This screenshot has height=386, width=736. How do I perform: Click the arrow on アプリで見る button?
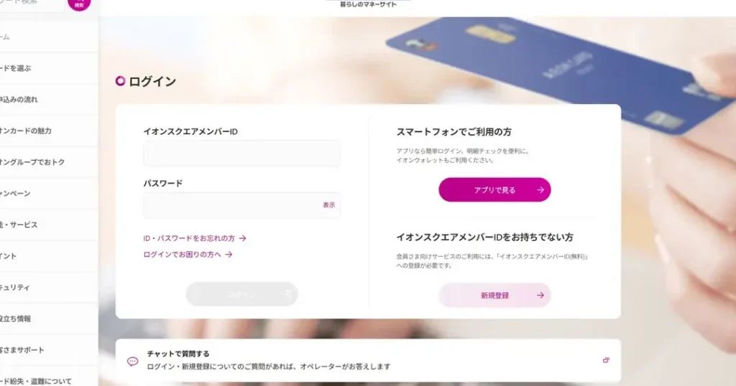tap(540, 189)
